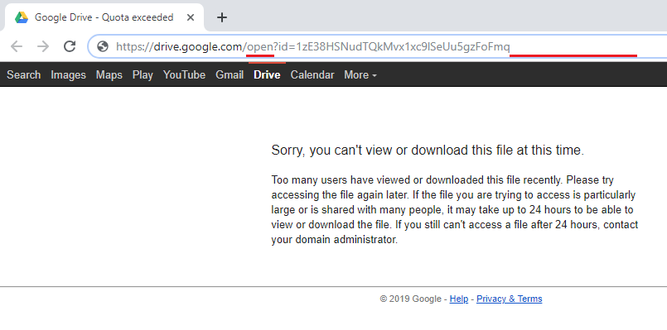Open Calendar in Google bar

point(312,74)
